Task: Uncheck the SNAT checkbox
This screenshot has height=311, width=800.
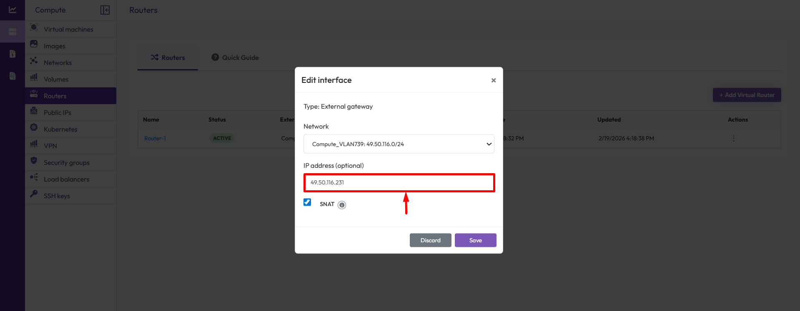Action: click(x=307, y=202)
